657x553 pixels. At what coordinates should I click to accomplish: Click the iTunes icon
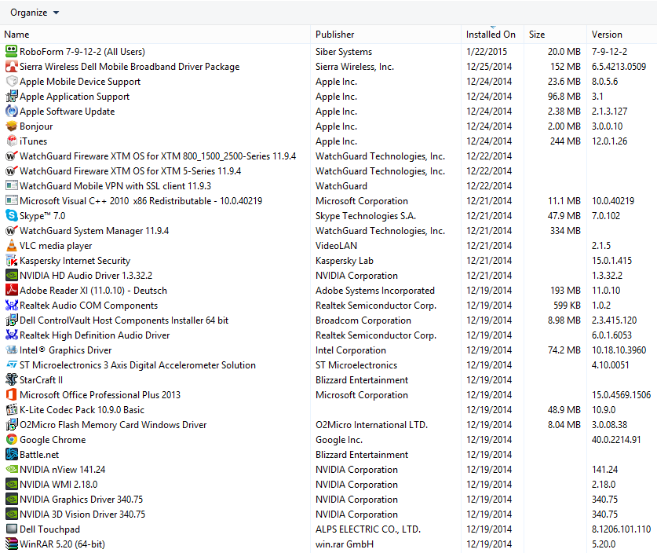[x=11, y=141]
